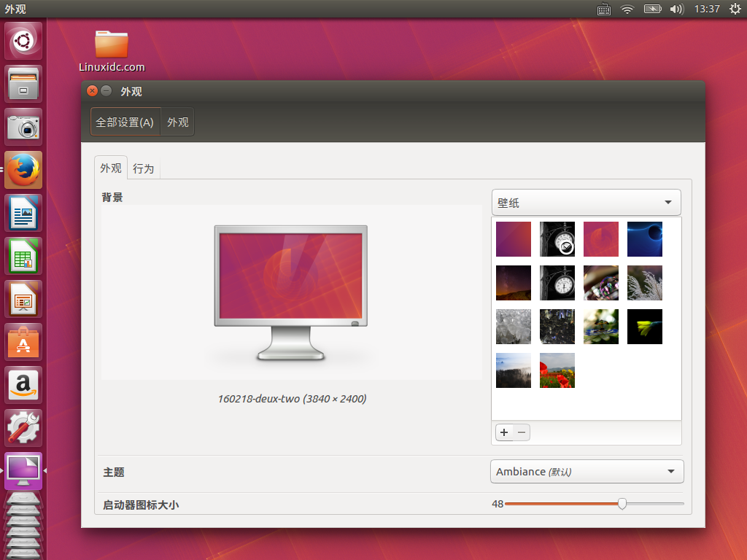Open the Files manager in launcher

click(x=23, y=85)
